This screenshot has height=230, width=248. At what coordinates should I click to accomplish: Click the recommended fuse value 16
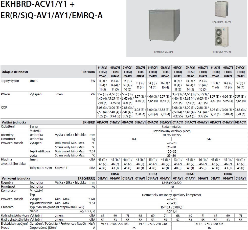point(209,228)
